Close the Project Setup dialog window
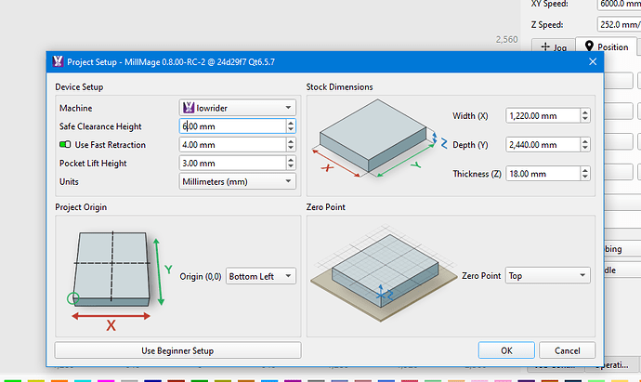Image resolution: width=641 pixels, height=382 pixels. pyautogui.click(x=593, y=61)
